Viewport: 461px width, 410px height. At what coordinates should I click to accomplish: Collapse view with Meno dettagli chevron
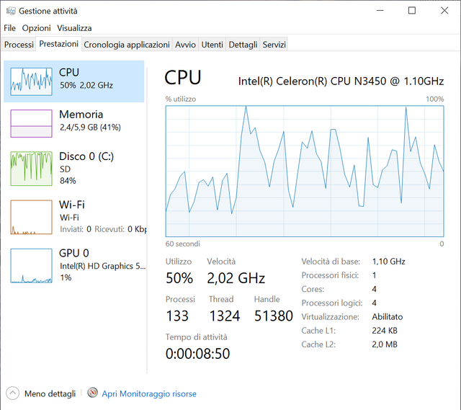12,393
